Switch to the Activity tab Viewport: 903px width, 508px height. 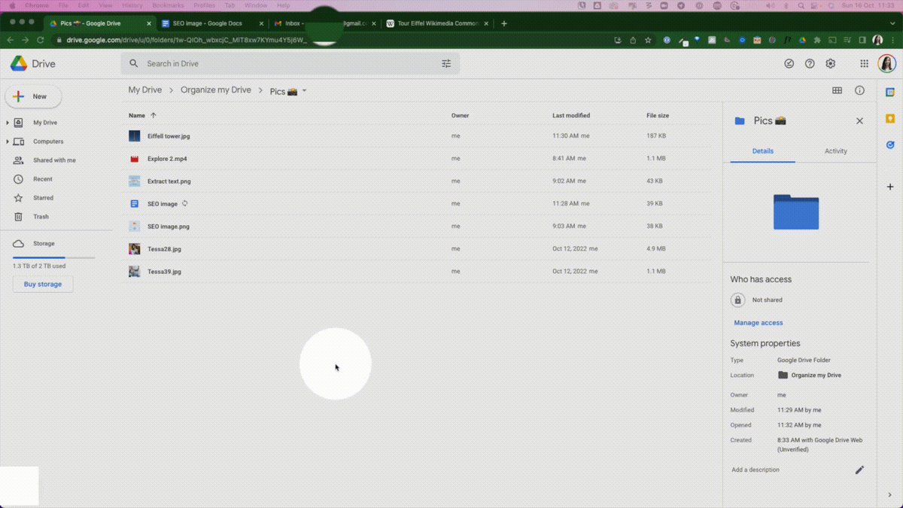[x=835, y=151]
